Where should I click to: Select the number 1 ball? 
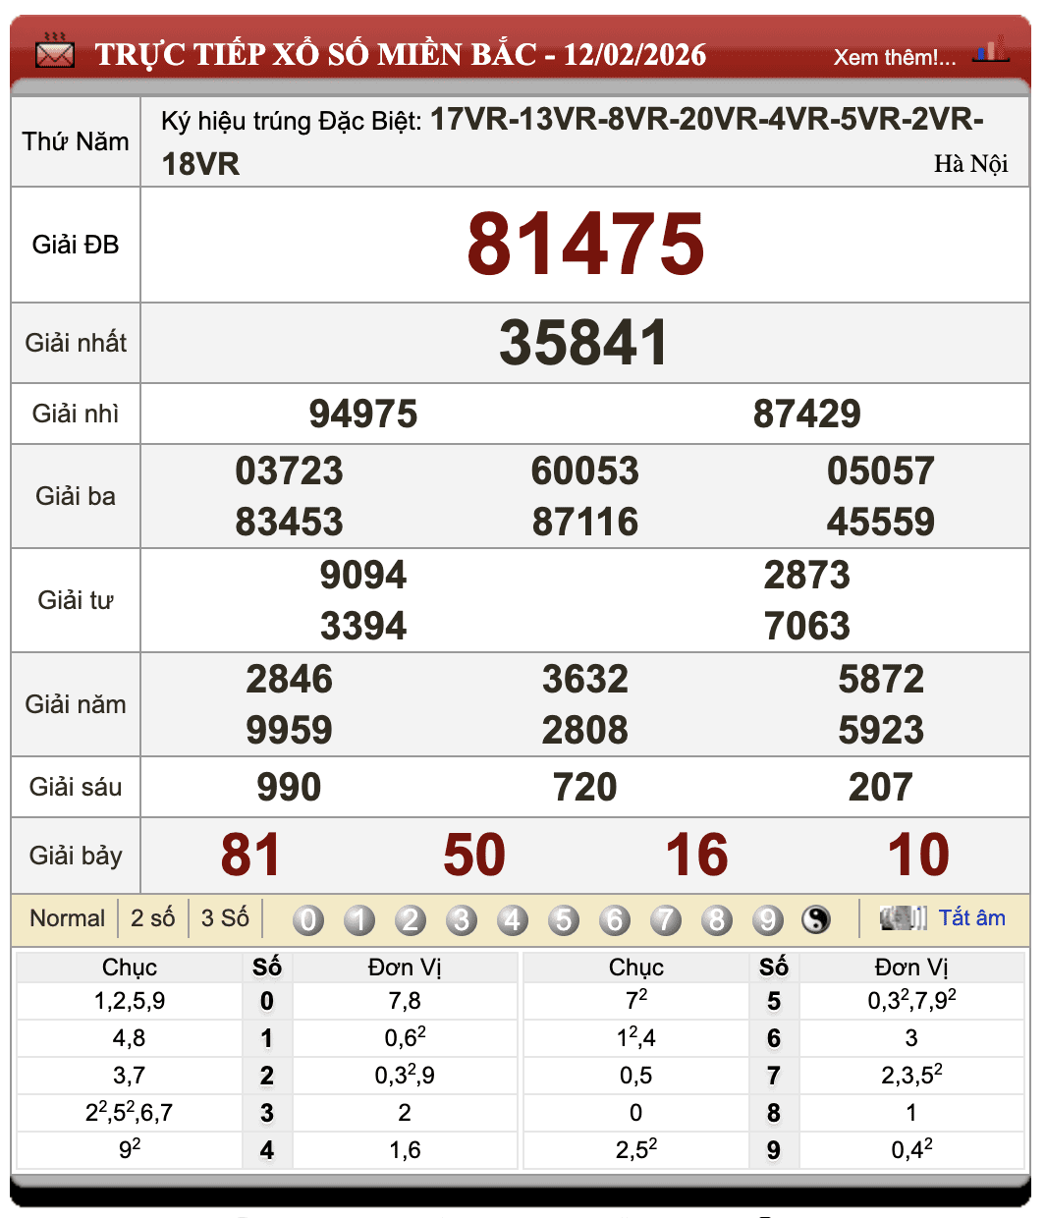[359, 919]
